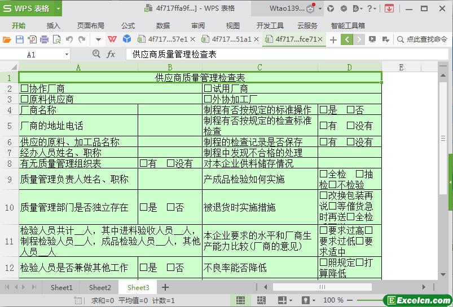Switch to the Sheet2 tab
The width and height of the screenshot is (453, 307).
tap(100, 288)
